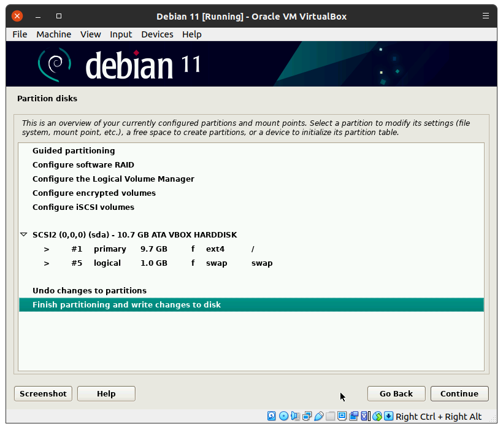Screen dimensions: 503x429
Task: Take a Screenshot with the installer button
Action: click(43, 393)
